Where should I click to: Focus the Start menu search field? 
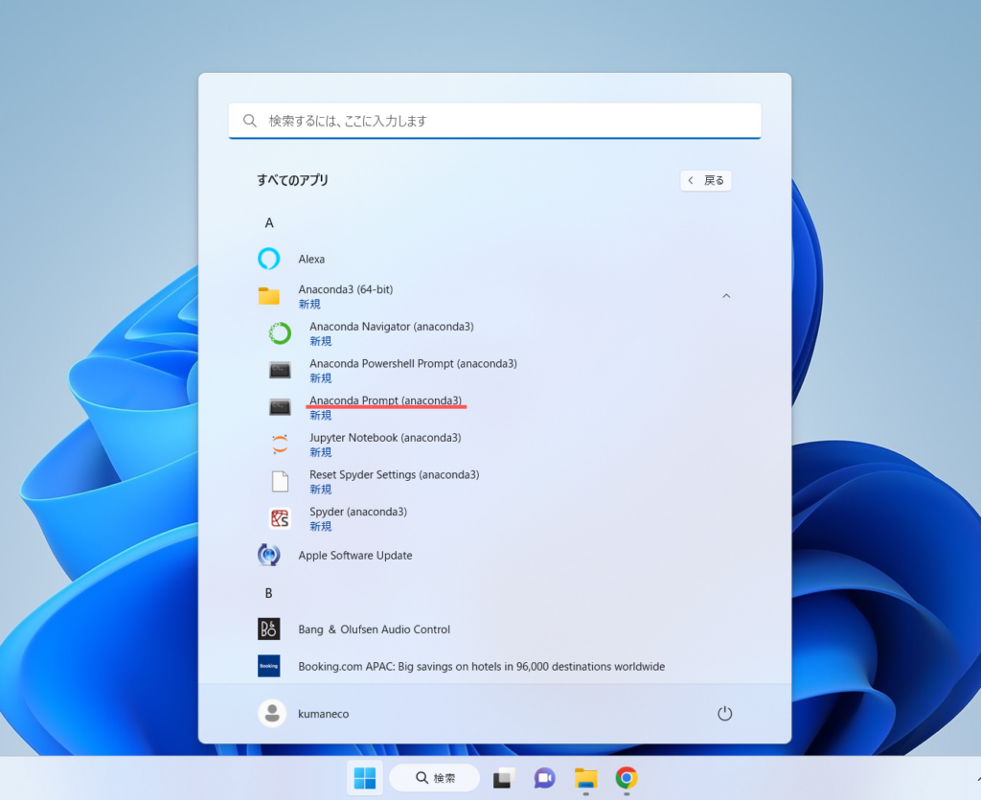(495, 121)
